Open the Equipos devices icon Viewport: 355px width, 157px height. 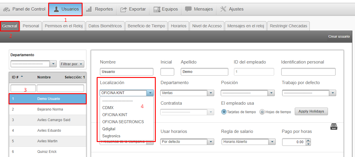157,9
